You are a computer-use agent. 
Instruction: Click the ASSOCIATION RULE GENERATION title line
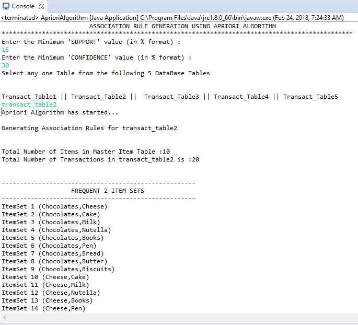point(182,26)
